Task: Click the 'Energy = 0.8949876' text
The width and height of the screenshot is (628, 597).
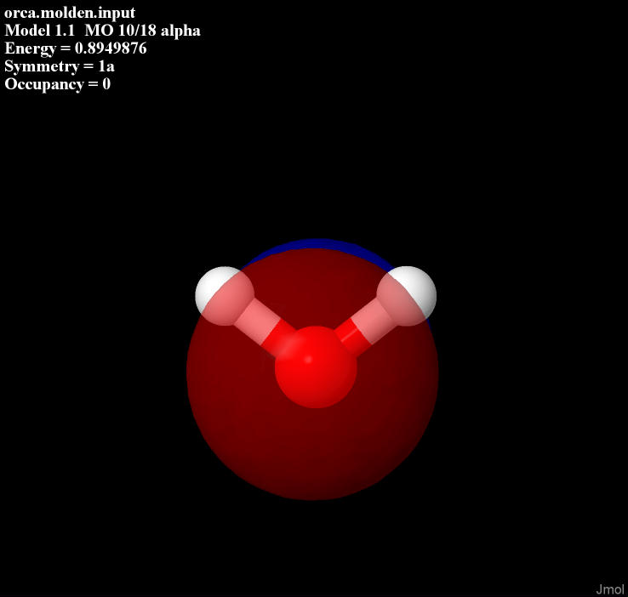Action: pos(75,48)
